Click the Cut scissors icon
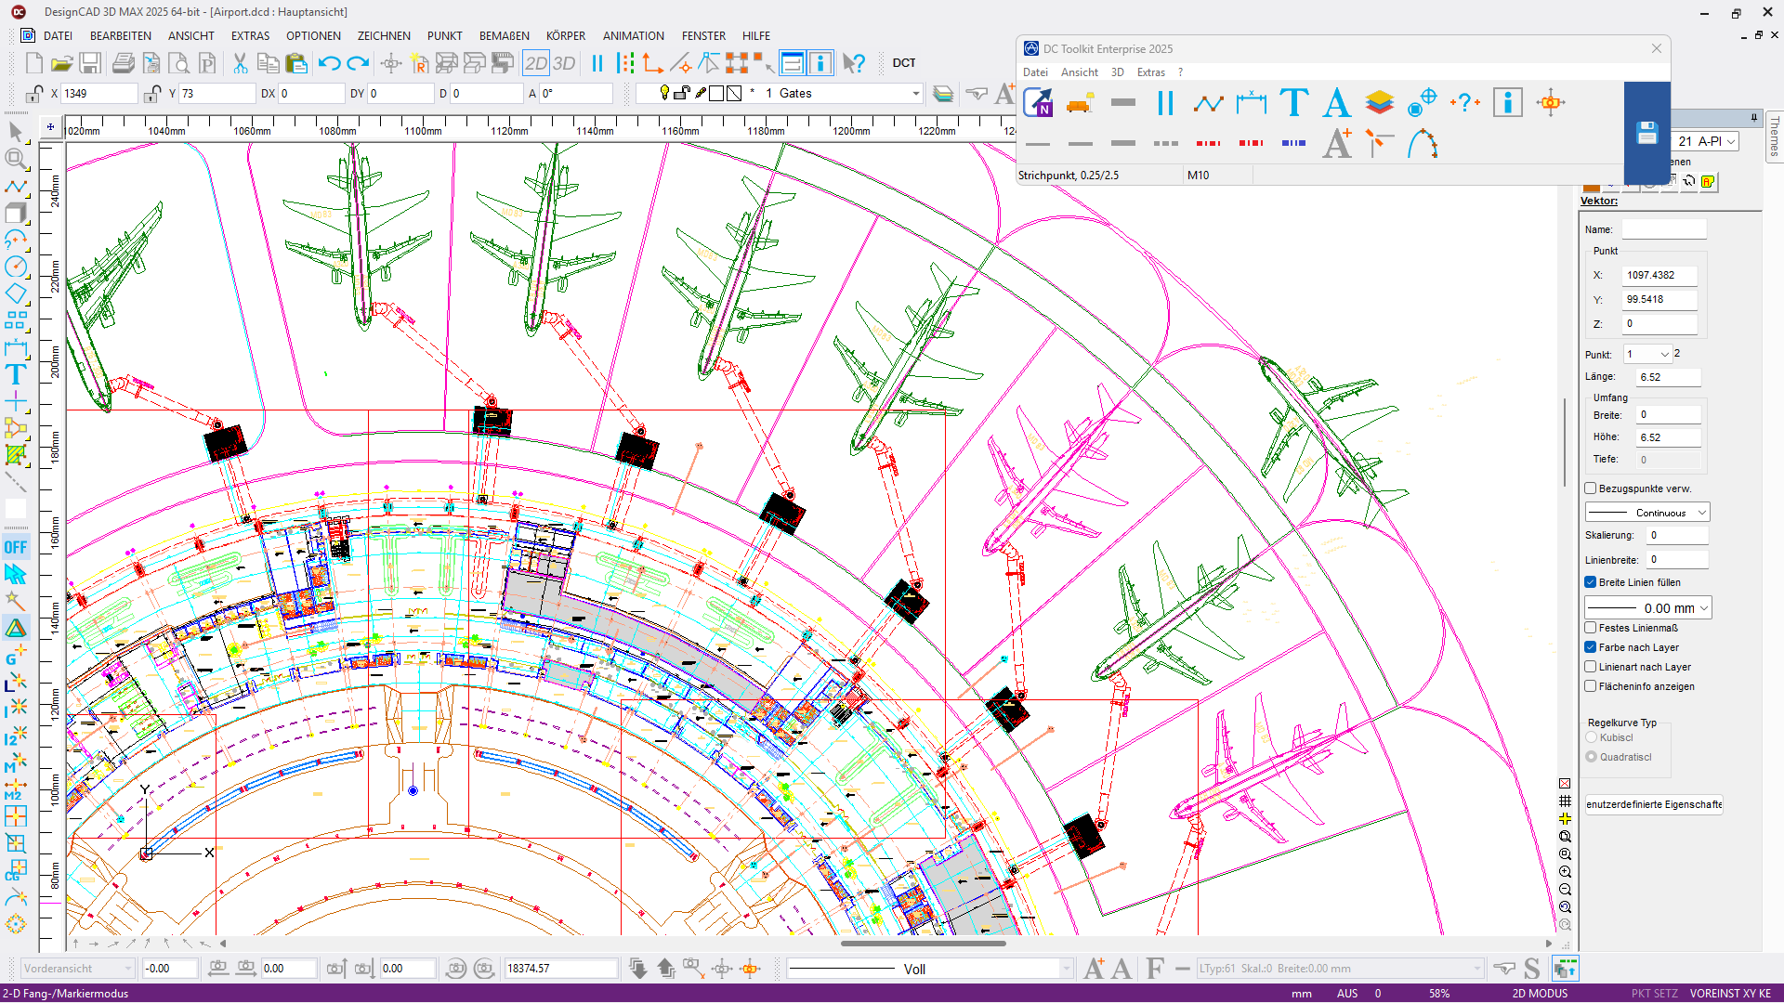1784x1003 pixels. click(x=240, y=63)
